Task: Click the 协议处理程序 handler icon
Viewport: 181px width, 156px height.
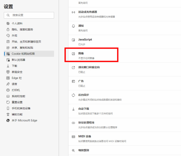Action: pyautogui.click(x=74, y=123)
